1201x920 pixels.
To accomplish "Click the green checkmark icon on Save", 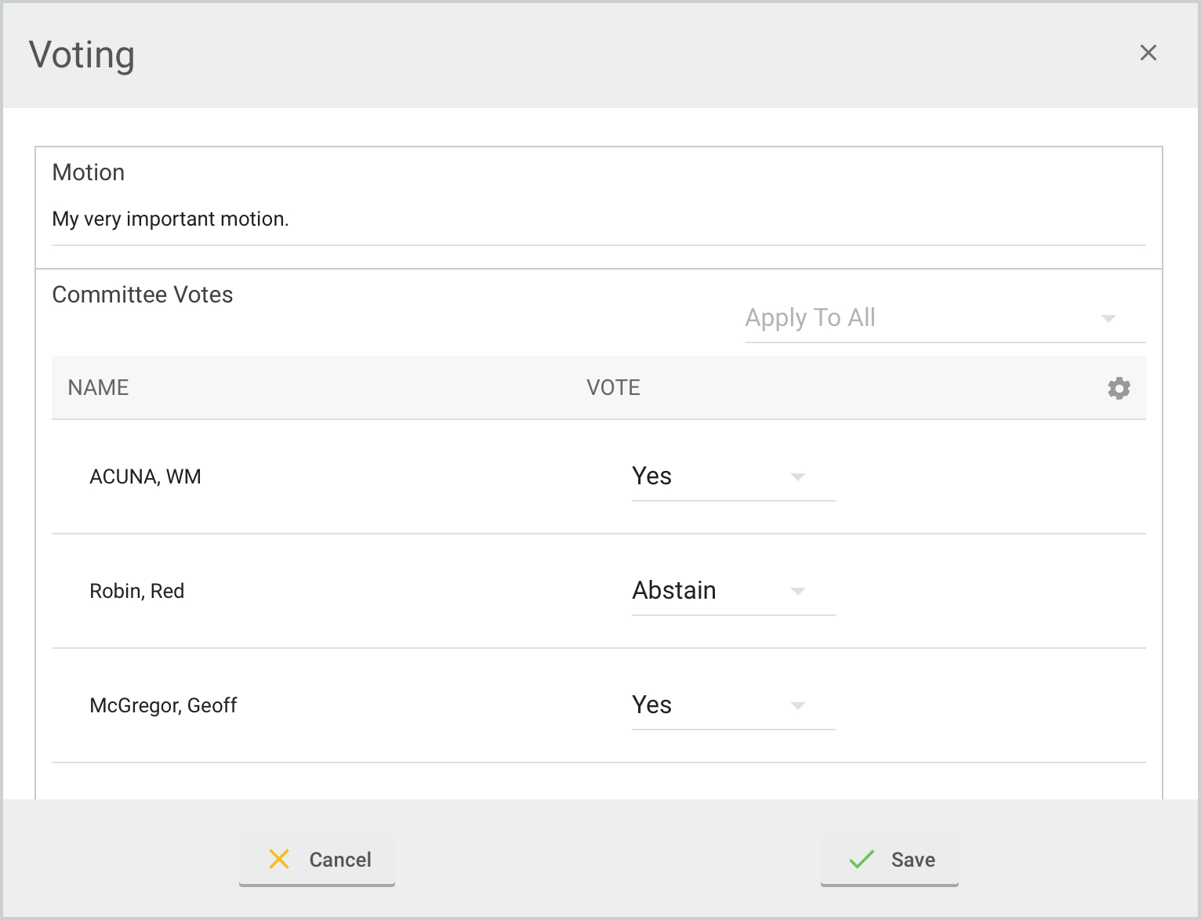I will (862, 859).
